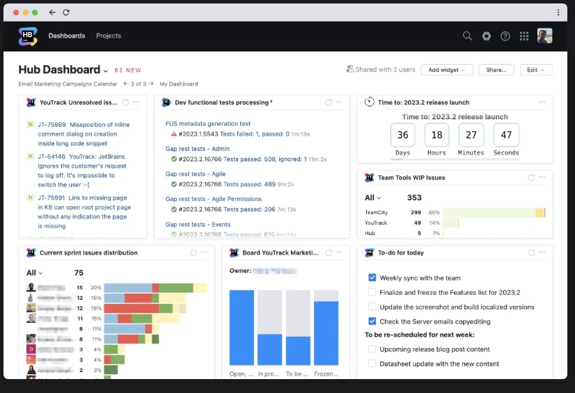This screenshot has width=575, height=393.
Task: Open the Dashboards menu
Action: (67, 36)
